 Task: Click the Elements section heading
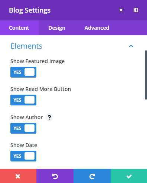click(x=26, y=46)
